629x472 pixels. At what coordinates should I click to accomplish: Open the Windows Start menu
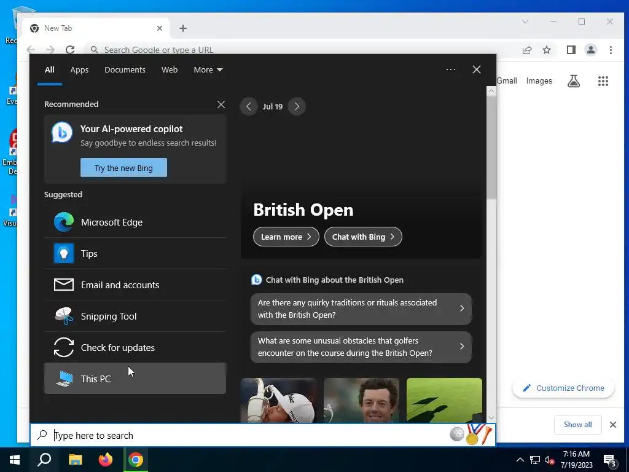[15, 460]
